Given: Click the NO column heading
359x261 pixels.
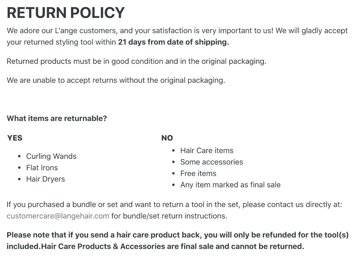Looking at the screenshot, I should (x=167, y=138).
